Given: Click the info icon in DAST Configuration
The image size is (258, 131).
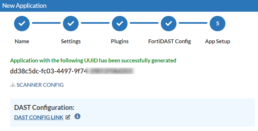Looking at the screenshot, I should 77,116.
